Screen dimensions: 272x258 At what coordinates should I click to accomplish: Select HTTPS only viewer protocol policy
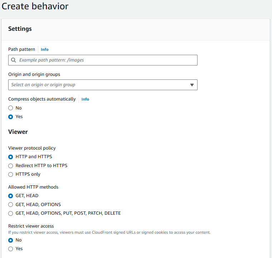11,174
